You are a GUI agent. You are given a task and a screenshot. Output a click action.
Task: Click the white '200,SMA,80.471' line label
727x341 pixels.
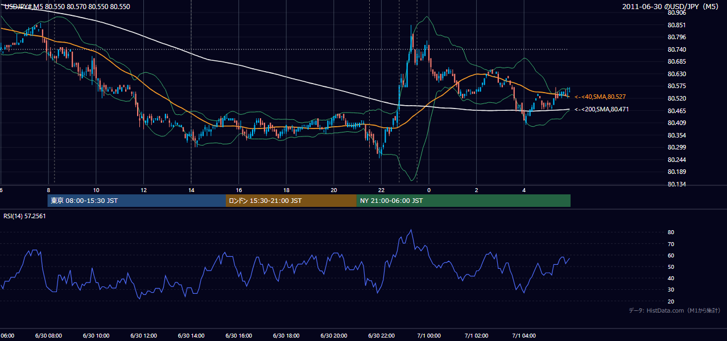pos(602,109)
